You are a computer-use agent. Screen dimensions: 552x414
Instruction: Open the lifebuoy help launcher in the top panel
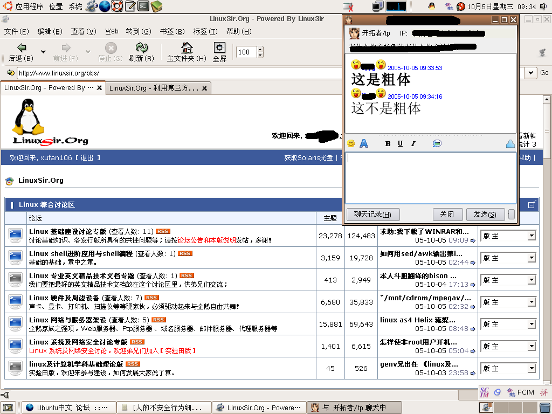click(x=117, y=6)
